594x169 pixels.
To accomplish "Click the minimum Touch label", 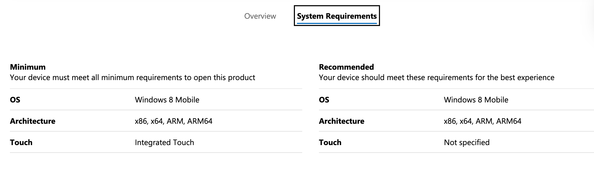I will tap(21, 142).
